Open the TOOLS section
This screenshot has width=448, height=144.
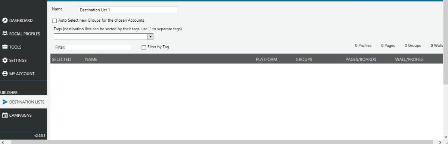pyautogui.click(x=15, y=47)
